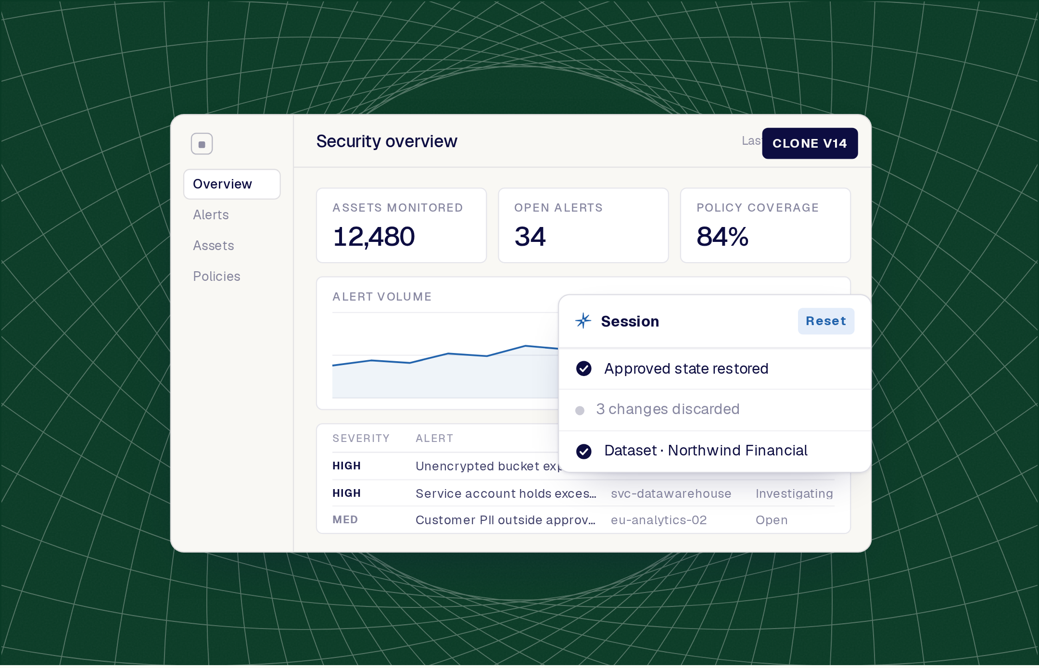Select Policies in the sidebar

pyautogui.click(x=216, y=277)
